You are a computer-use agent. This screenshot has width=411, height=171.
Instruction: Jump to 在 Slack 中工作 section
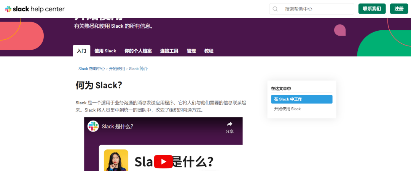pyautogui.click(x=302, y=99)
